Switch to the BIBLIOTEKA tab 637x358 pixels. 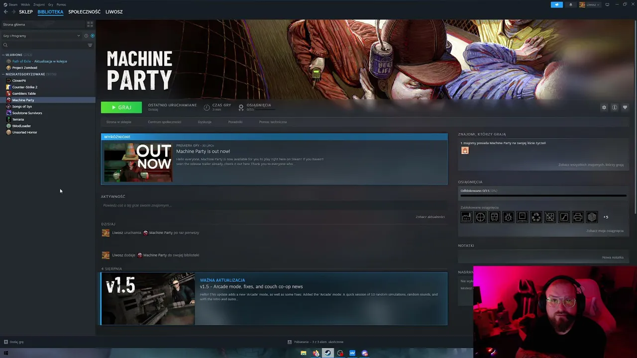tap(50, 12)
